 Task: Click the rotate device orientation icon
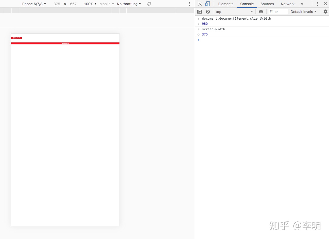pos(149,4)
